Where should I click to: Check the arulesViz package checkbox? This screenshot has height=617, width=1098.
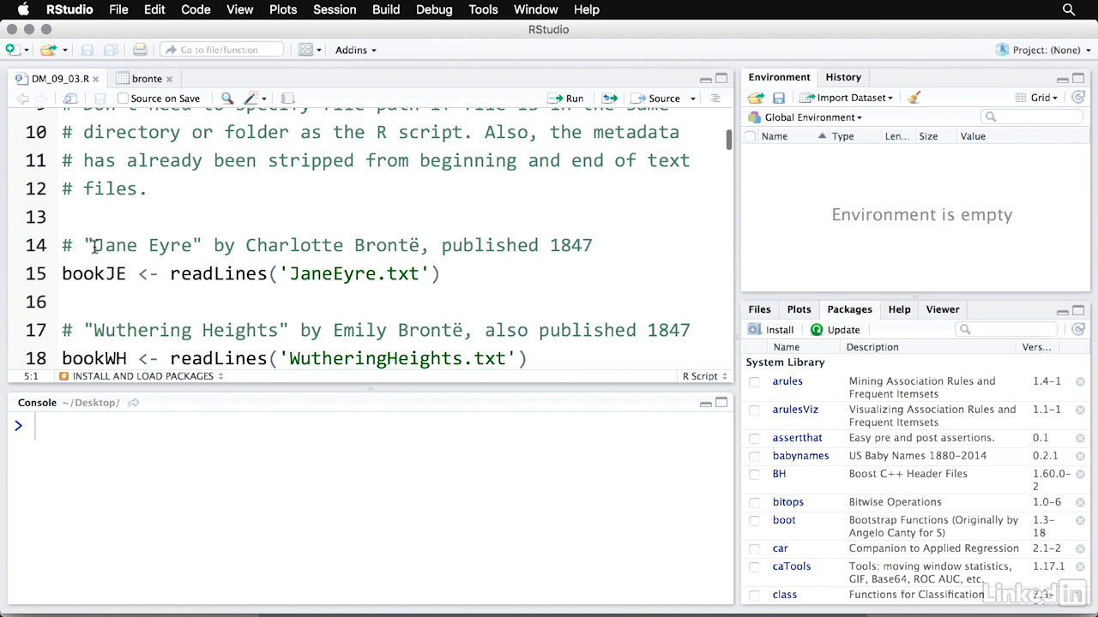[754, 410]
